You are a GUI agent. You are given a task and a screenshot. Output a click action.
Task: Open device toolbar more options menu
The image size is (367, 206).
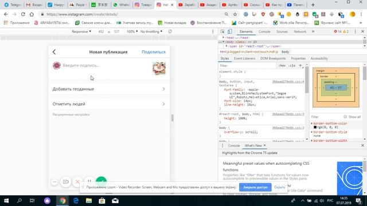pos(213,31)
